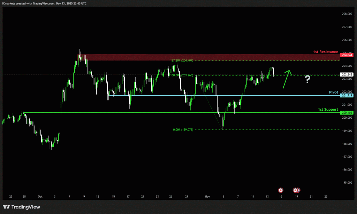Click the 1st Resistance text label
Image resolution: width=357 pixels, height=214 pixels.
pyautogui.click(x=325, y=51)
